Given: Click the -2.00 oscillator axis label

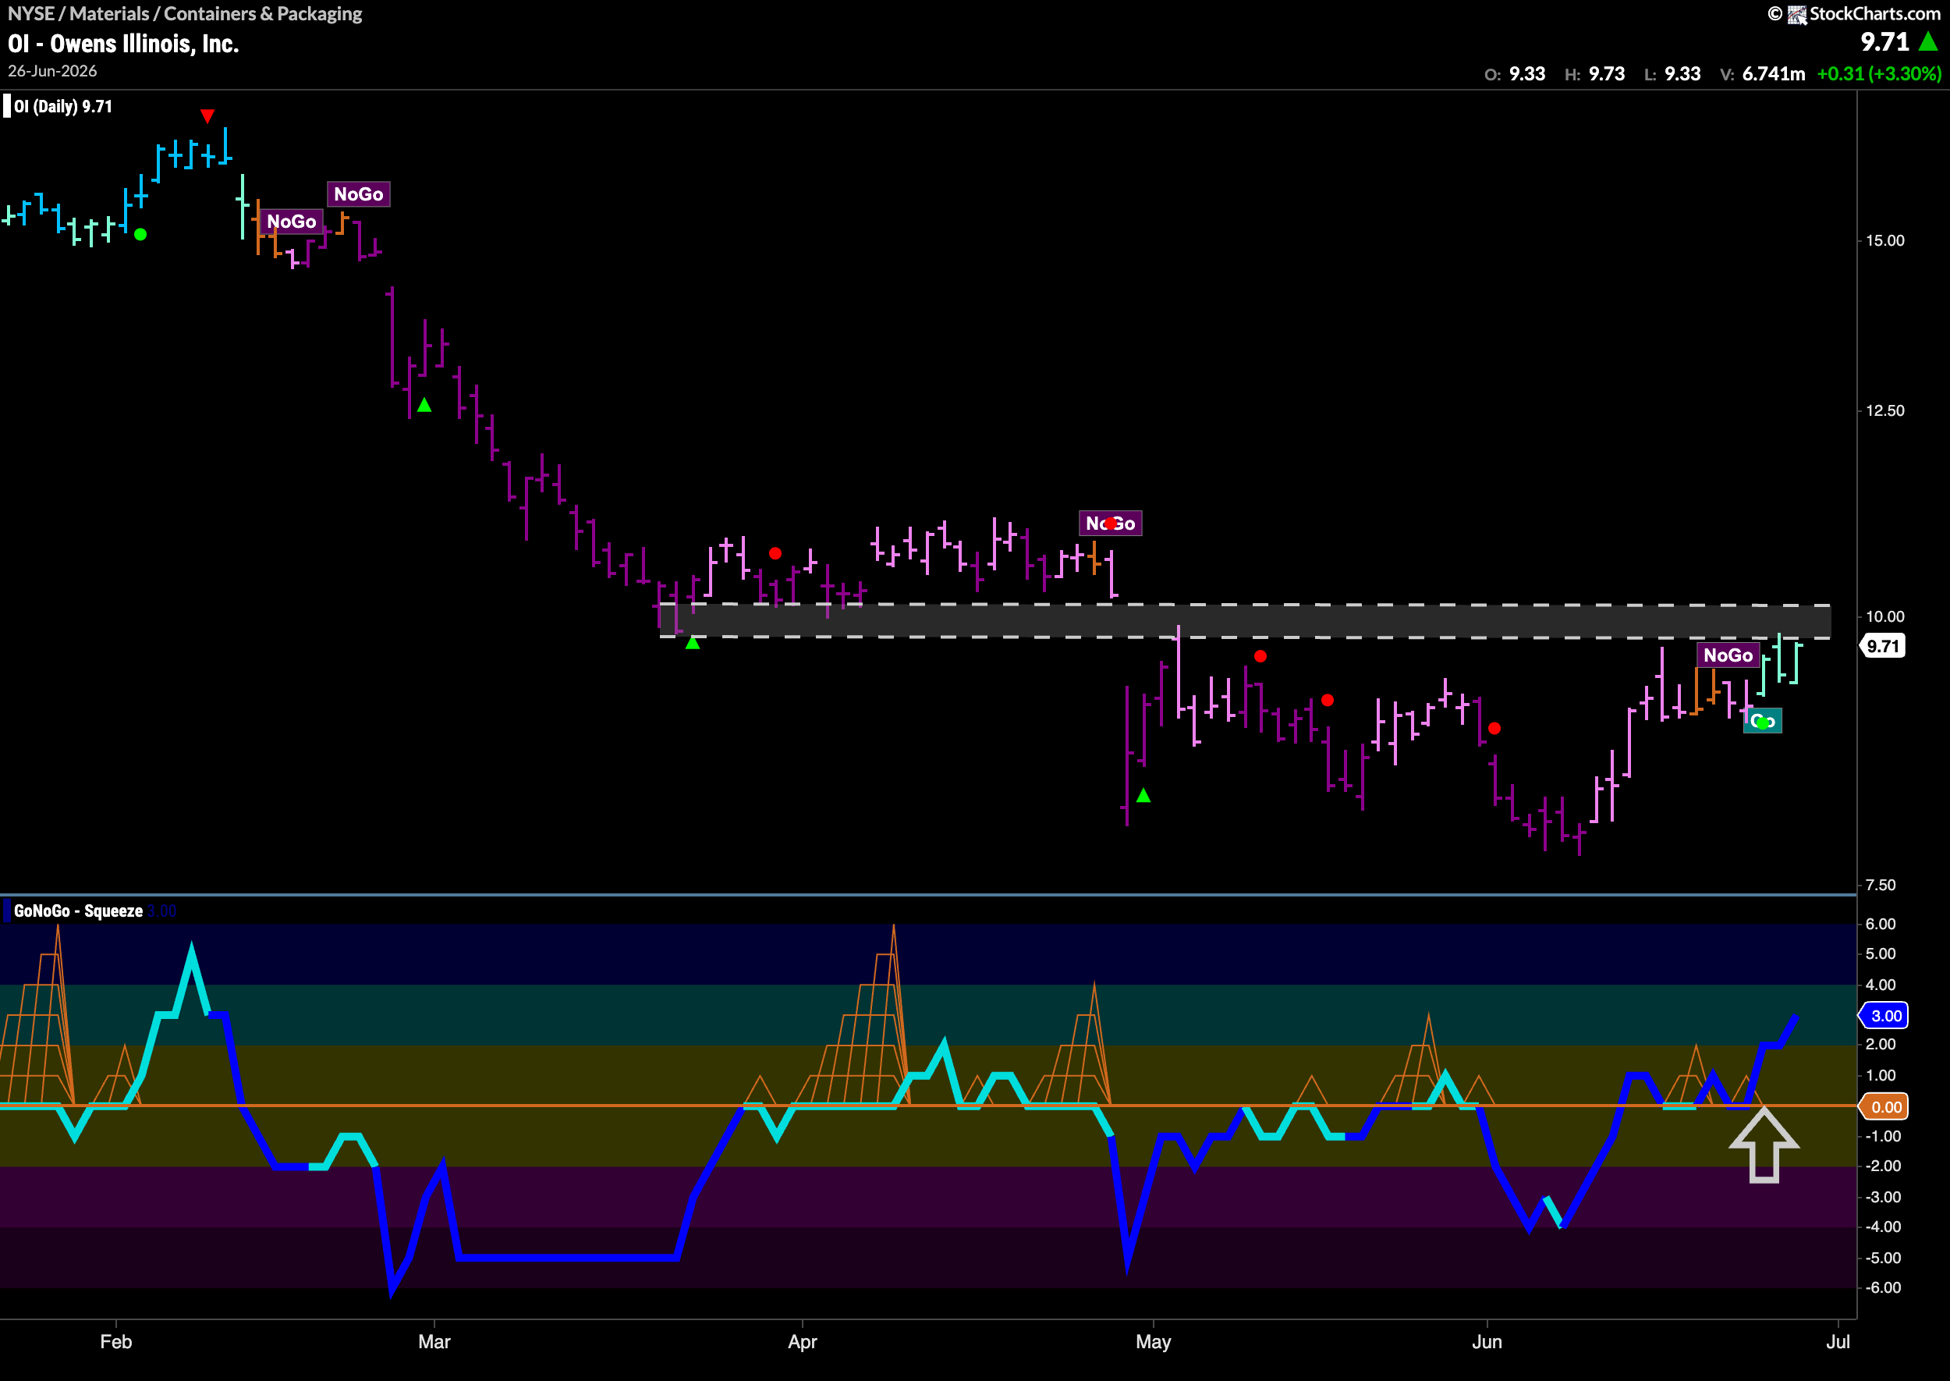Looking at the screenshot, I should point(1883,1166).
